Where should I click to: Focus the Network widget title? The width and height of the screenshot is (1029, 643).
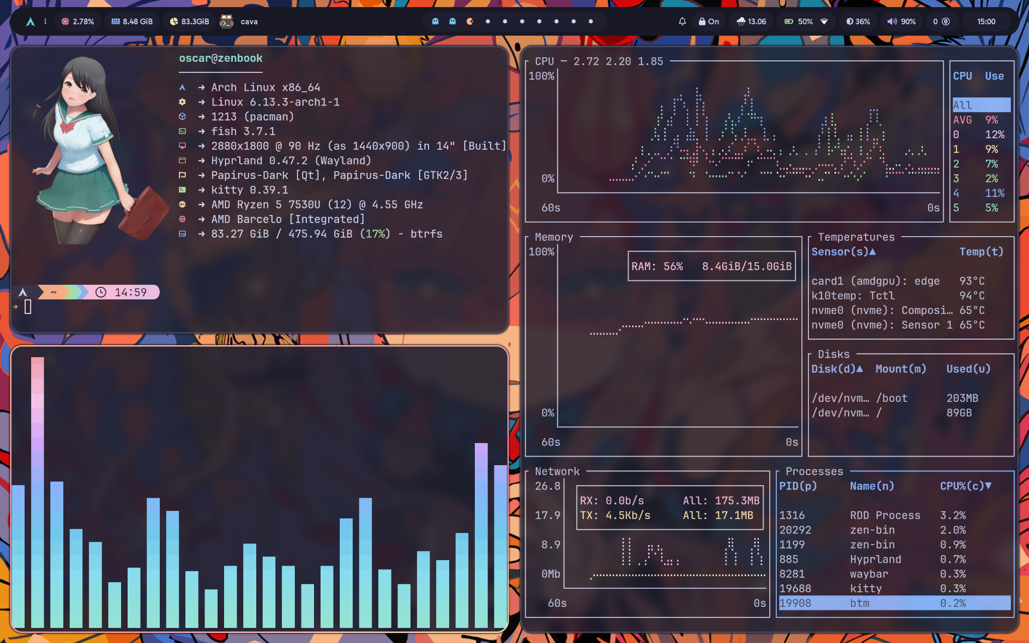click(557, 472)
